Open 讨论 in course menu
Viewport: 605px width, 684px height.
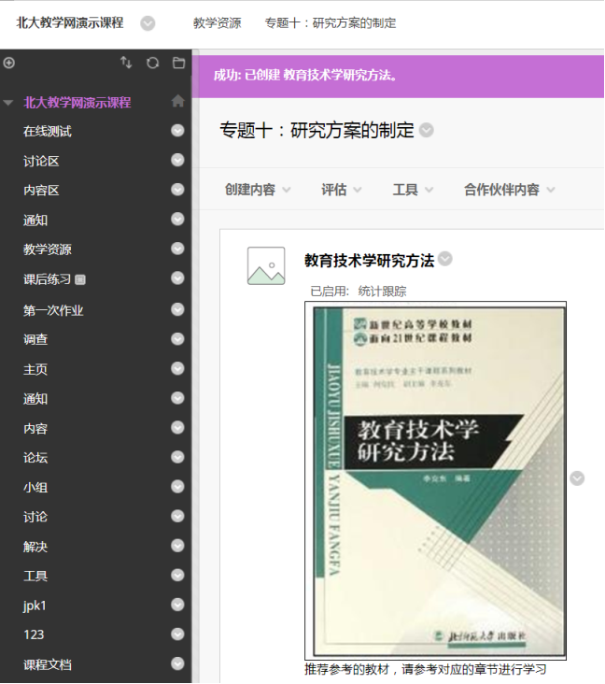[35, 517]
